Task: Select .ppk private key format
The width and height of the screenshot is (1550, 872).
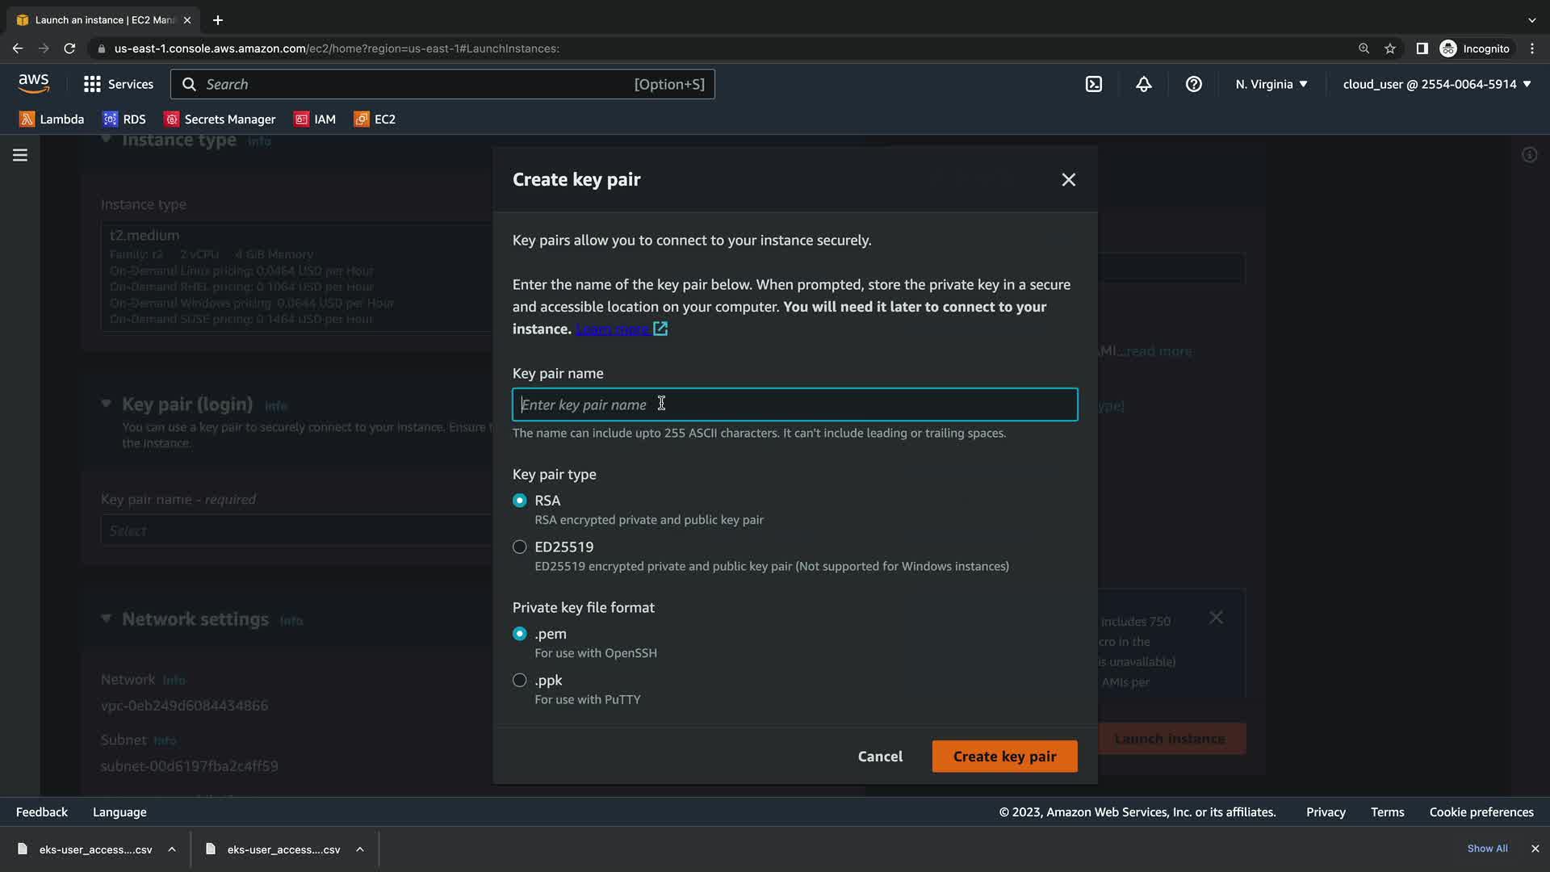Action: 520,681
